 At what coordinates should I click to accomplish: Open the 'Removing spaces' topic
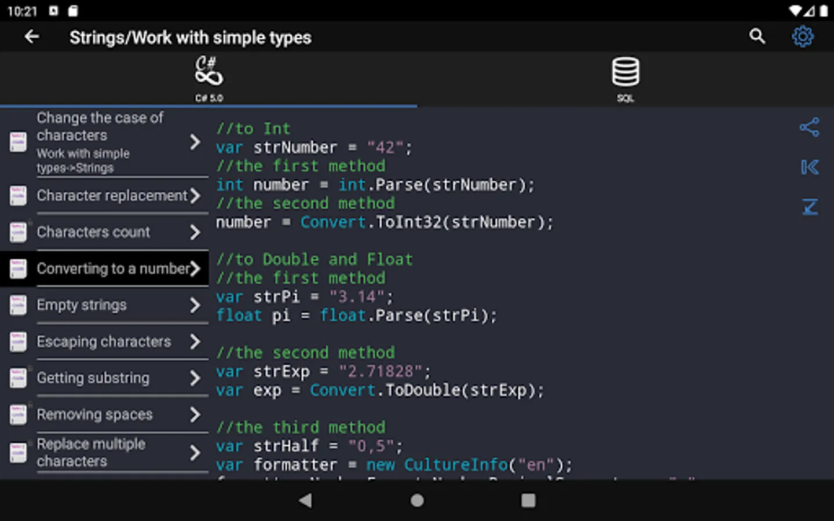point(104,414)
